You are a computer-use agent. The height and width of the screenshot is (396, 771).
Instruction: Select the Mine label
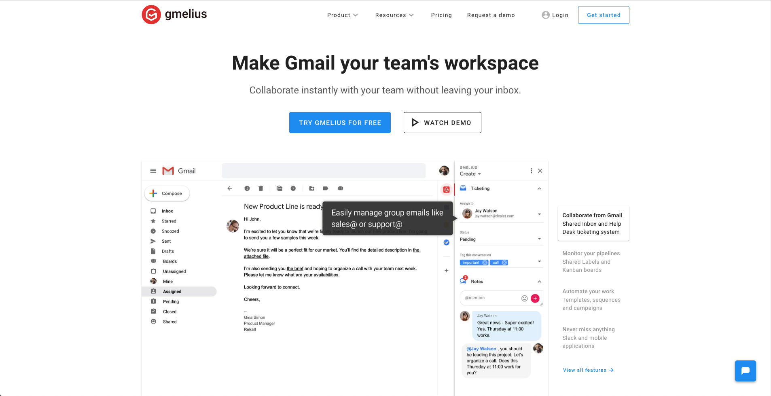167,282
